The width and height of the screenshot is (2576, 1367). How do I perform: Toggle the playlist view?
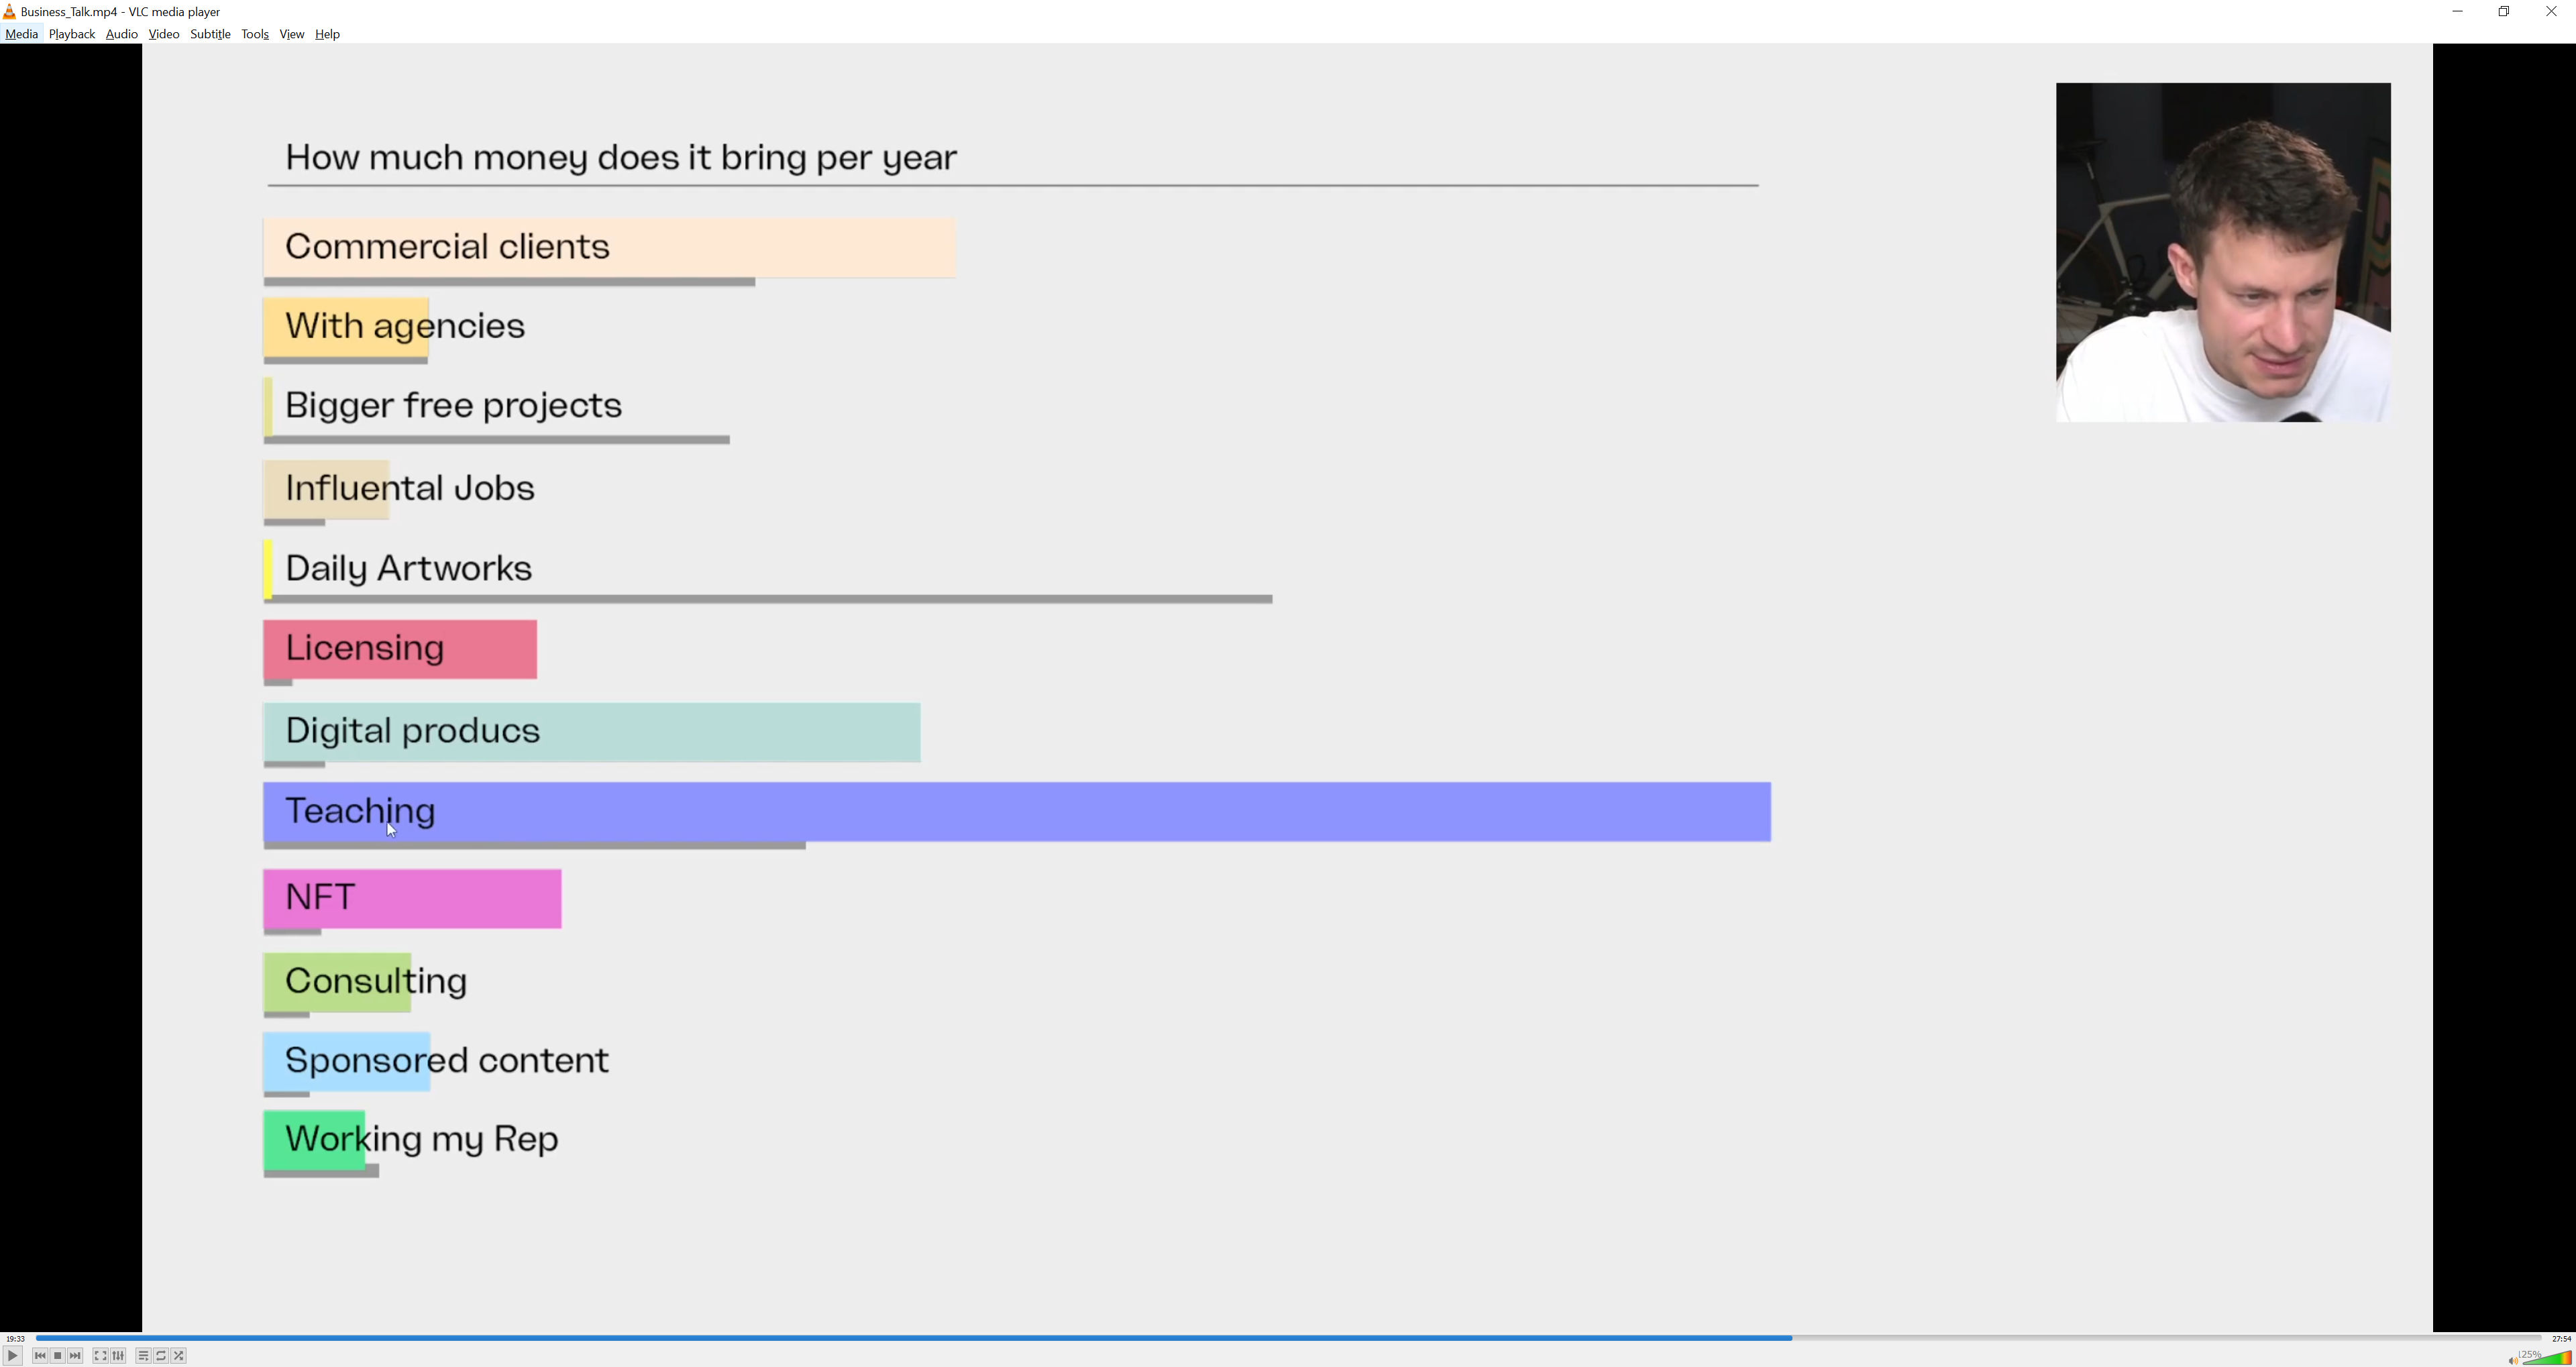coord(143,1356)
